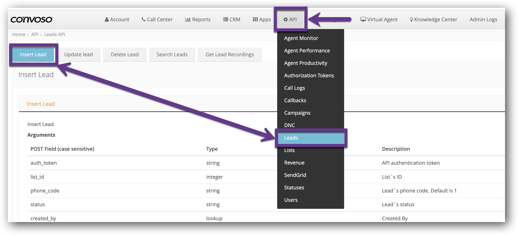The width and height of the screenshot is (518, 235).
Task: Click the integer type cell
Action: coord(214,177)
